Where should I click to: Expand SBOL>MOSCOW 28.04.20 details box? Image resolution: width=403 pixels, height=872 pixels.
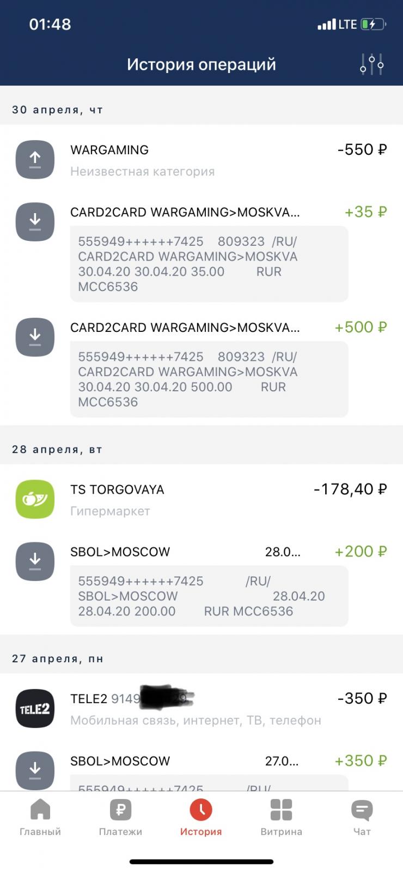pos(209,596)
